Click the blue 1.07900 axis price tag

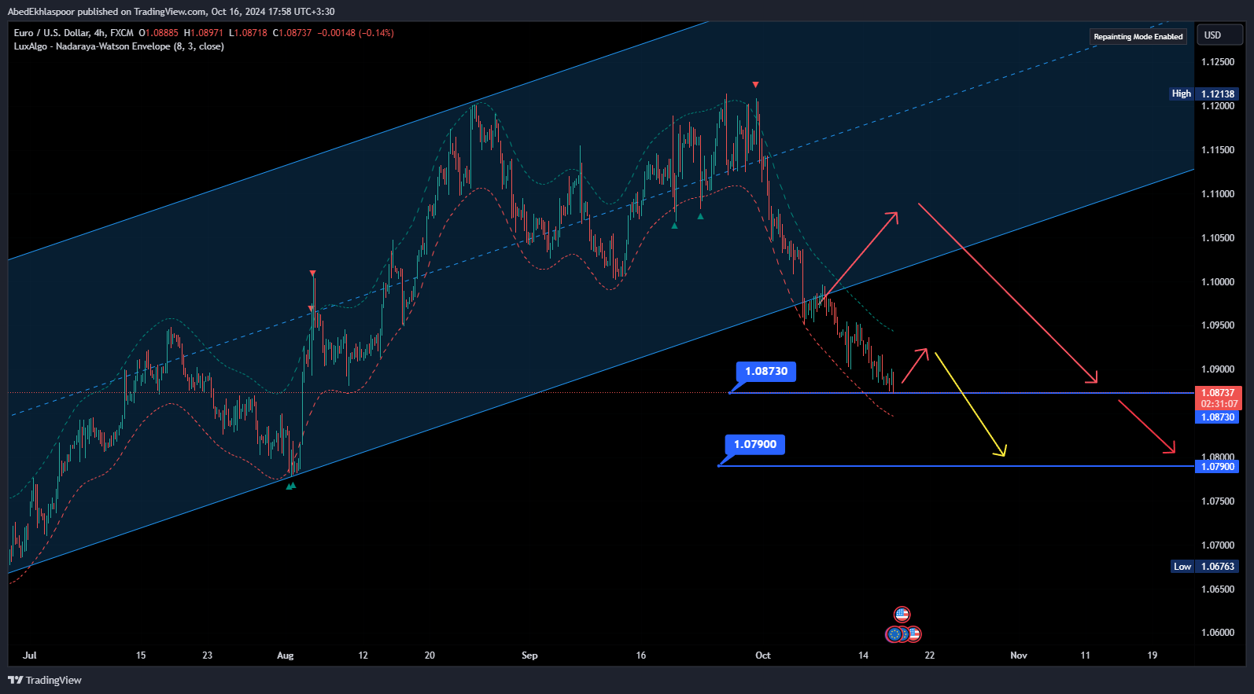tap(1218, 467)
